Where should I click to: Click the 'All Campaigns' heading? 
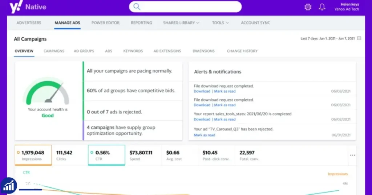coord(30,39)
